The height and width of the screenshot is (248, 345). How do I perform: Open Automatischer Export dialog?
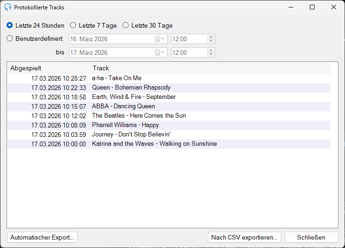tap(42, 237)
